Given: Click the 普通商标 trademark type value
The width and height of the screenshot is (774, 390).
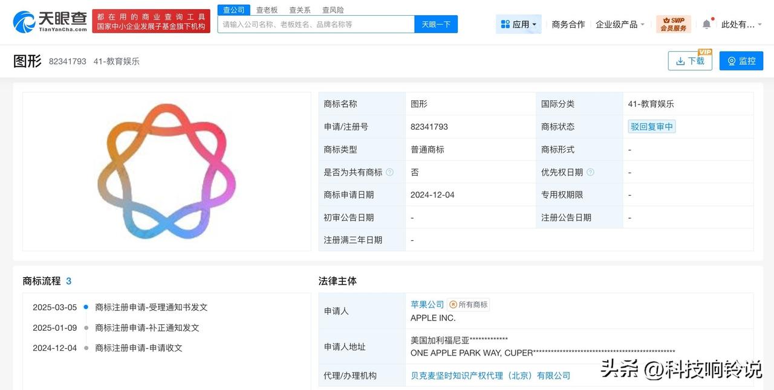Looking at the screenshot, I should pyautogui.click(x=428, y=149).
